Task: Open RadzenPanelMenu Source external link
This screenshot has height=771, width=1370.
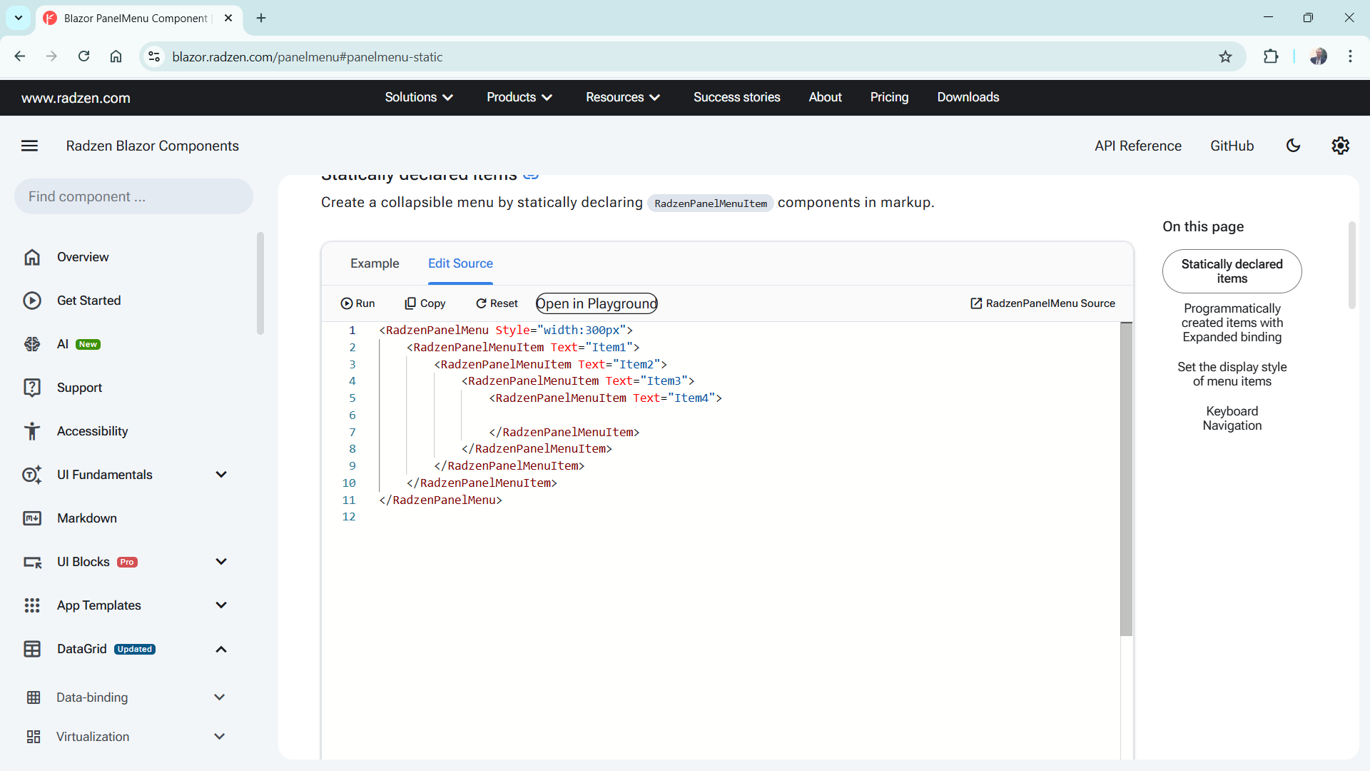Action: click(1042, 303)
